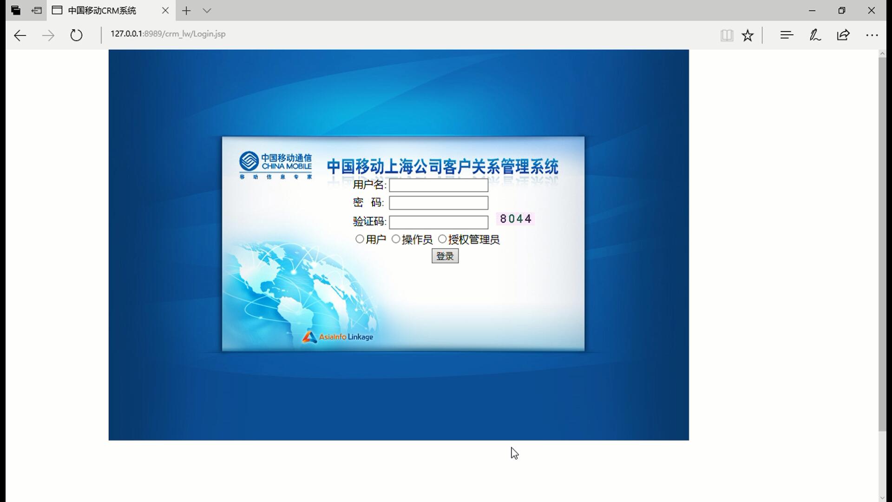This screenshot has width=892, height=502.
Task: Click the address bar URL 127.0.0.1:8989
Action: coord(168,34)
